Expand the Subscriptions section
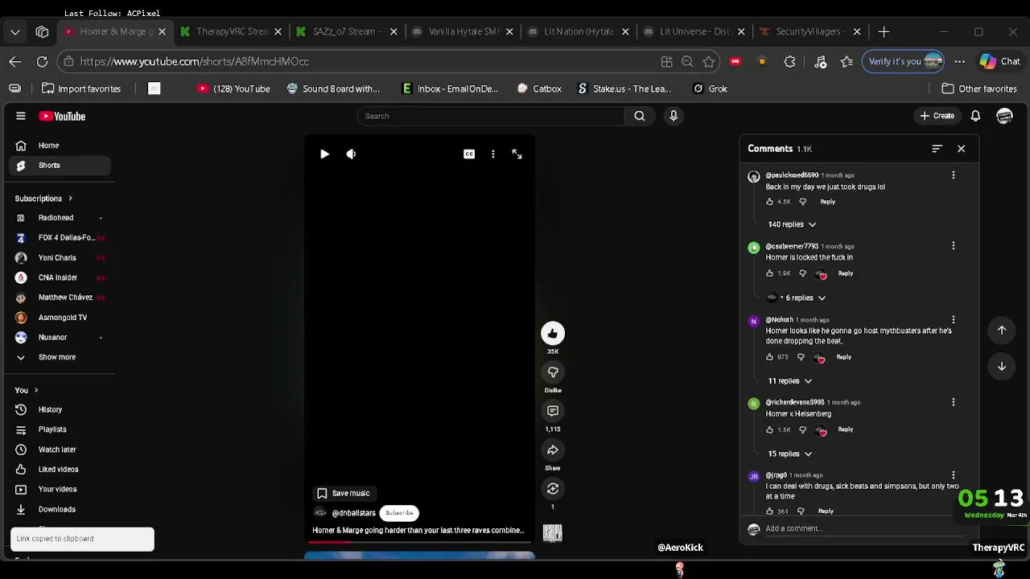1030x579 pixels. [x=43, y=199]
